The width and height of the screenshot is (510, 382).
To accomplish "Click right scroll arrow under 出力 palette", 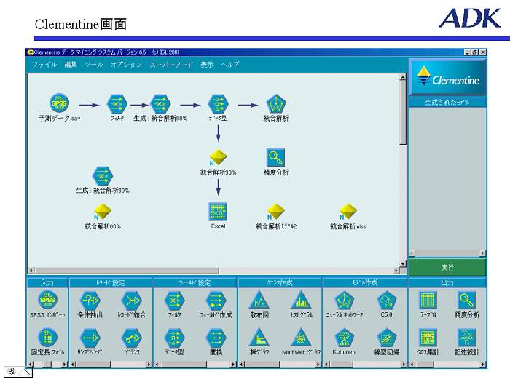I will tap(482, 365).
